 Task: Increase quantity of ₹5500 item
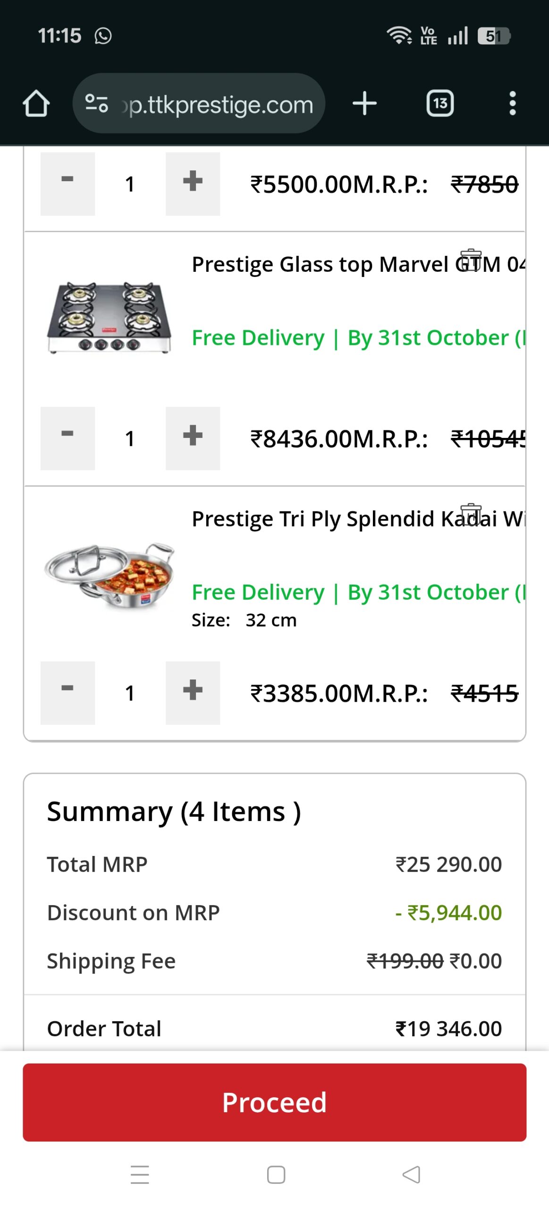pos(193,184)
